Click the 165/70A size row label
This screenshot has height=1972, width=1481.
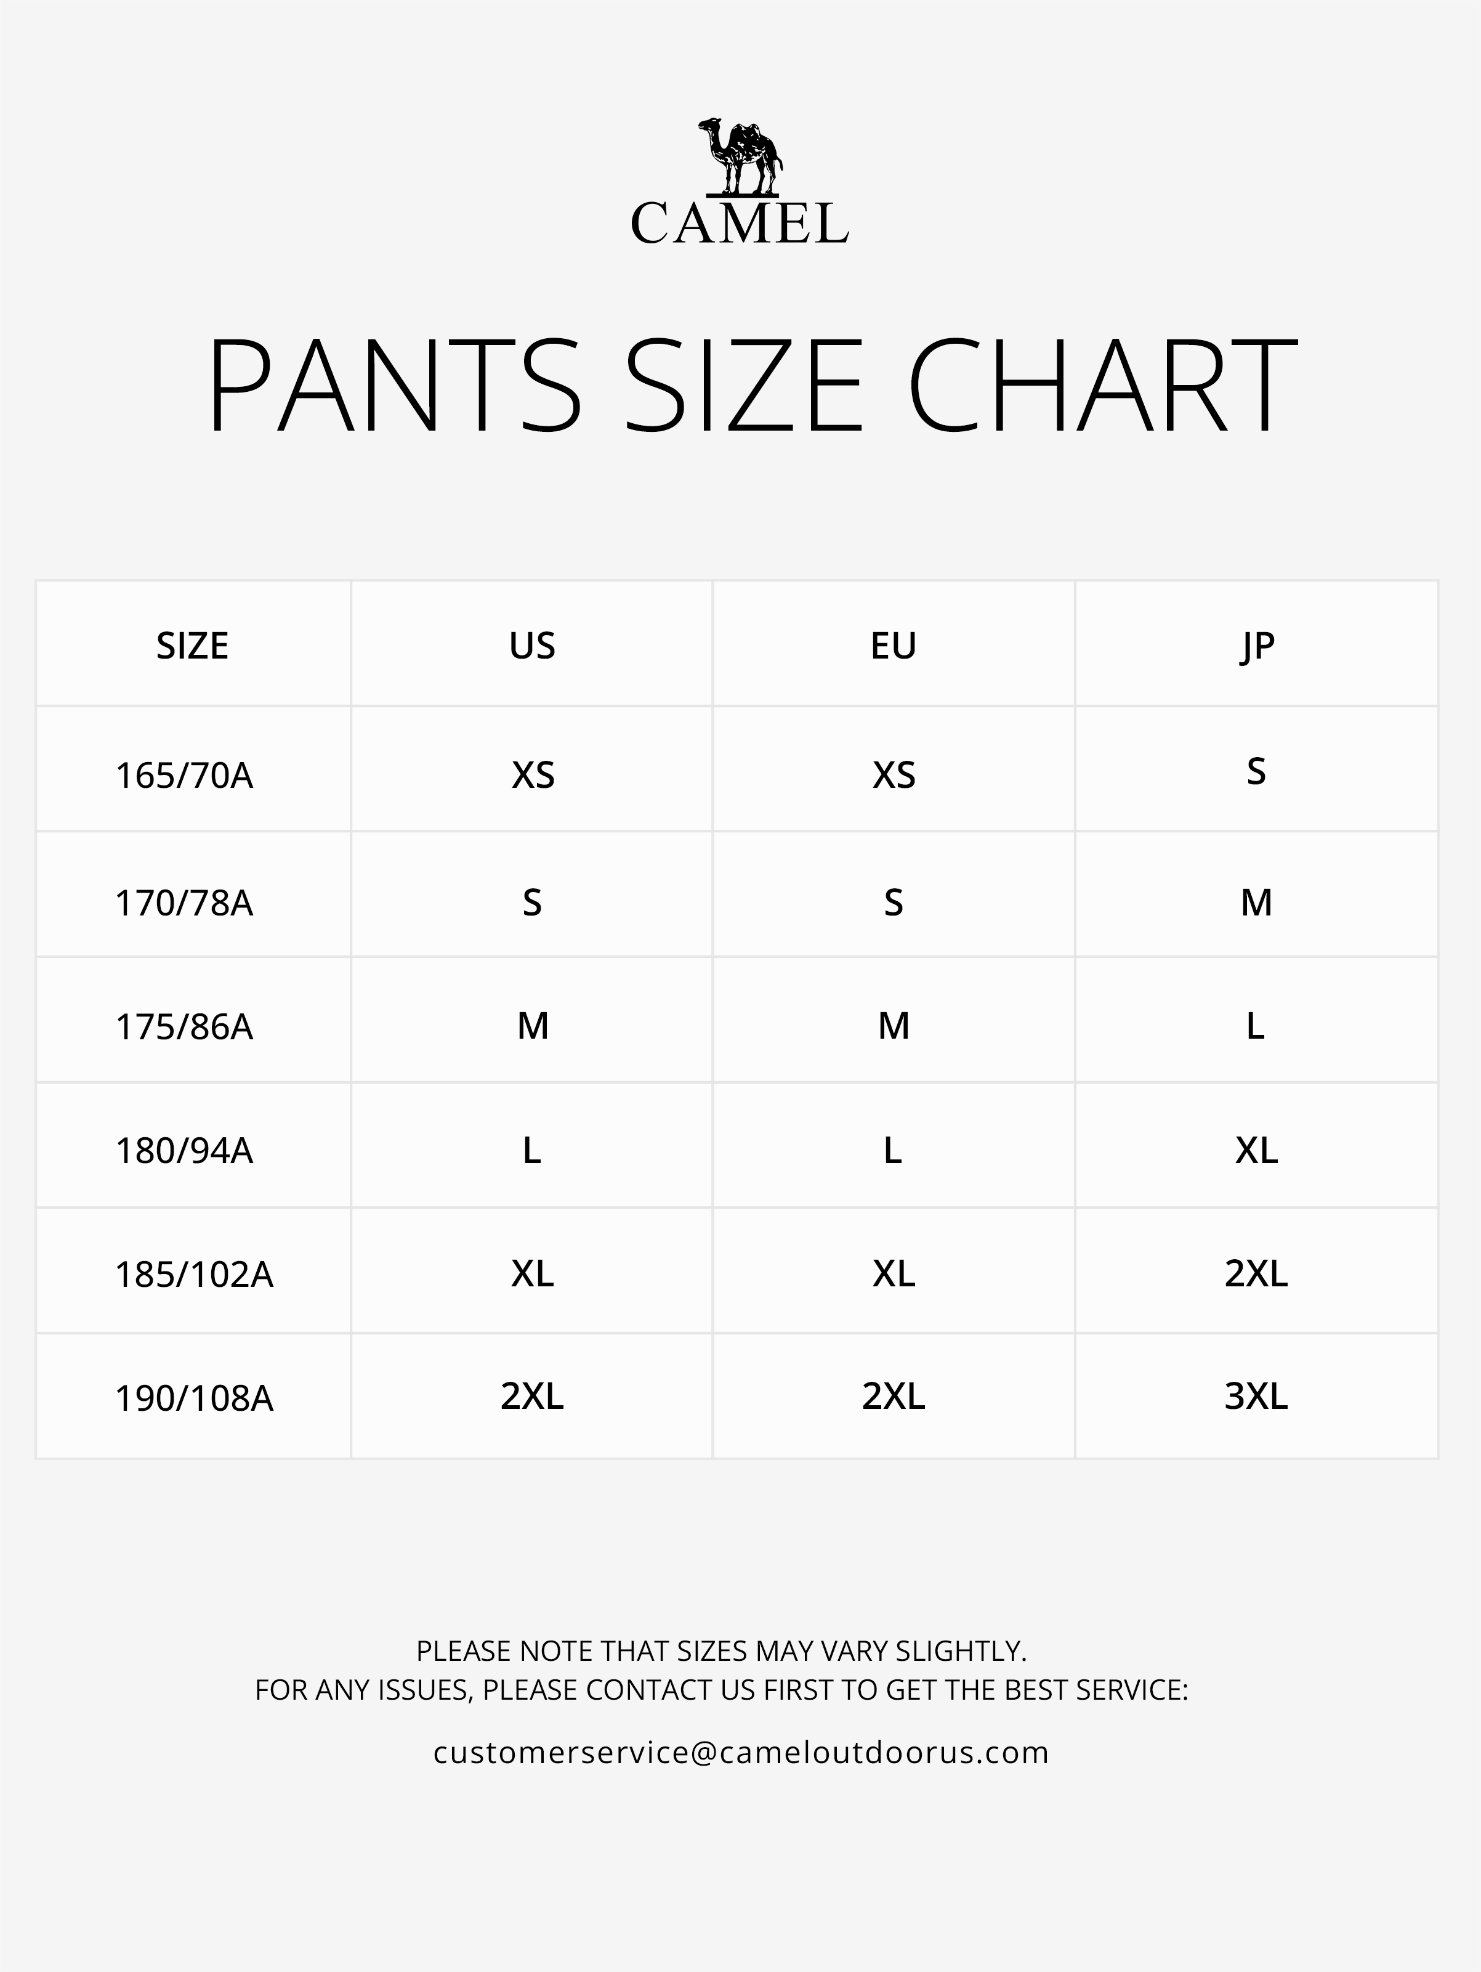click(x=185, y=776)
